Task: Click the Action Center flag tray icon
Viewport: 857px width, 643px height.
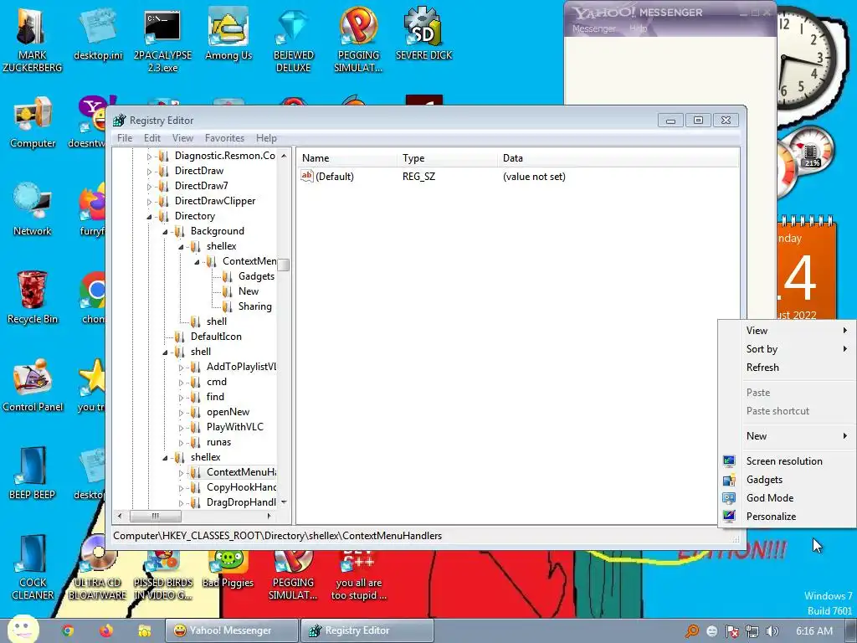Action: (x=731, y=631)
